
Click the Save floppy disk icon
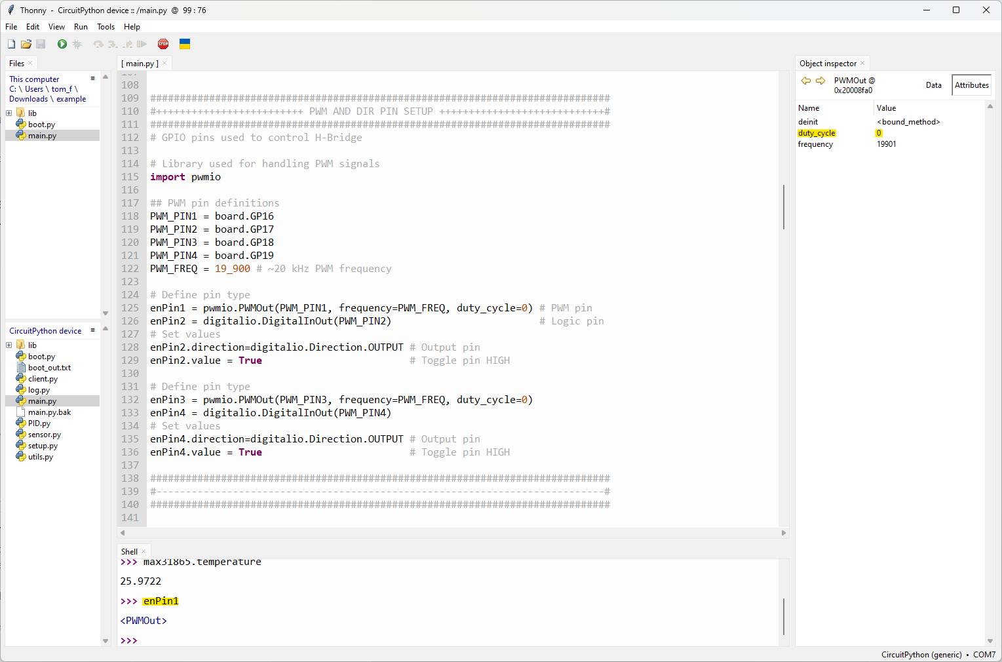(x=41, y=44)
